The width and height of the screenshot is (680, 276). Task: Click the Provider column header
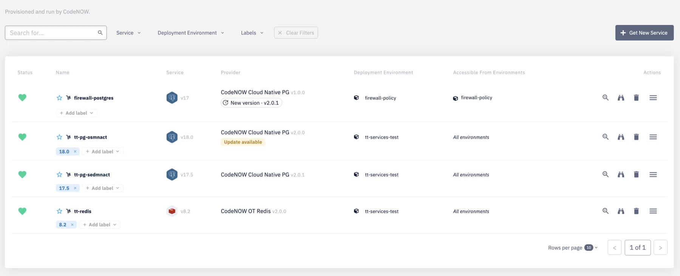230,72
